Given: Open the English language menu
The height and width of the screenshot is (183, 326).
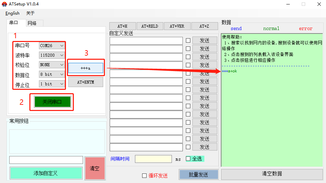Looking at the screenshot, I should click(x=12, y=13).
